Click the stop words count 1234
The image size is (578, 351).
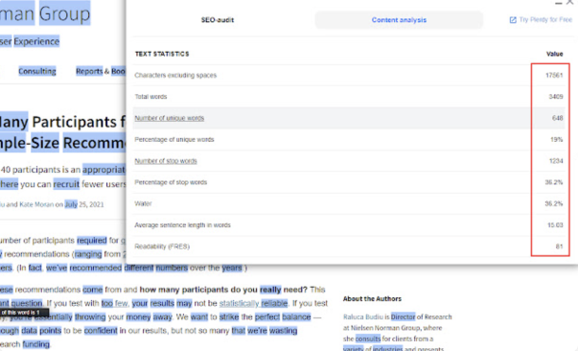point(556,161)
